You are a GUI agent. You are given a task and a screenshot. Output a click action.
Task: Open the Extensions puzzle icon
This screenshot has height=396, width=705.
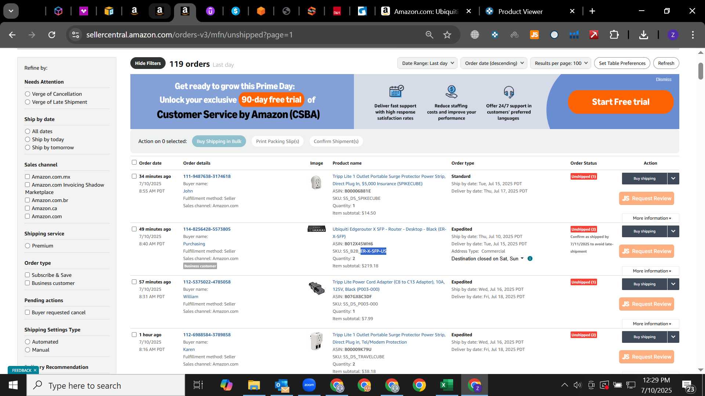[x=614, y=35]
